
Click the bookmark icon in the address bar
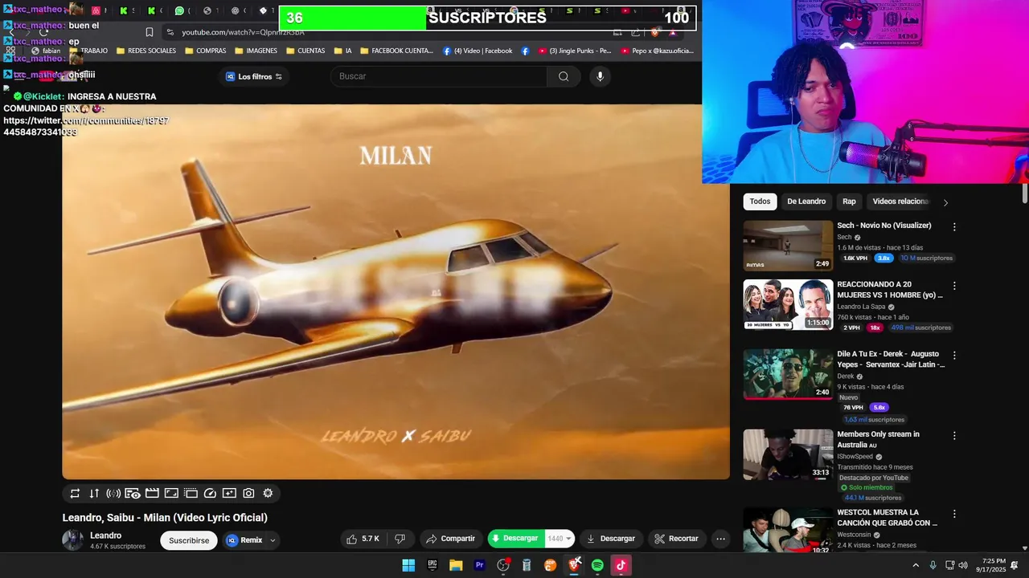[150, 32]
